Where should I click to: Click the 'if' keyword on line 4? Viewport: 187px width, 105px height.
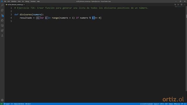tap(77, 18)
